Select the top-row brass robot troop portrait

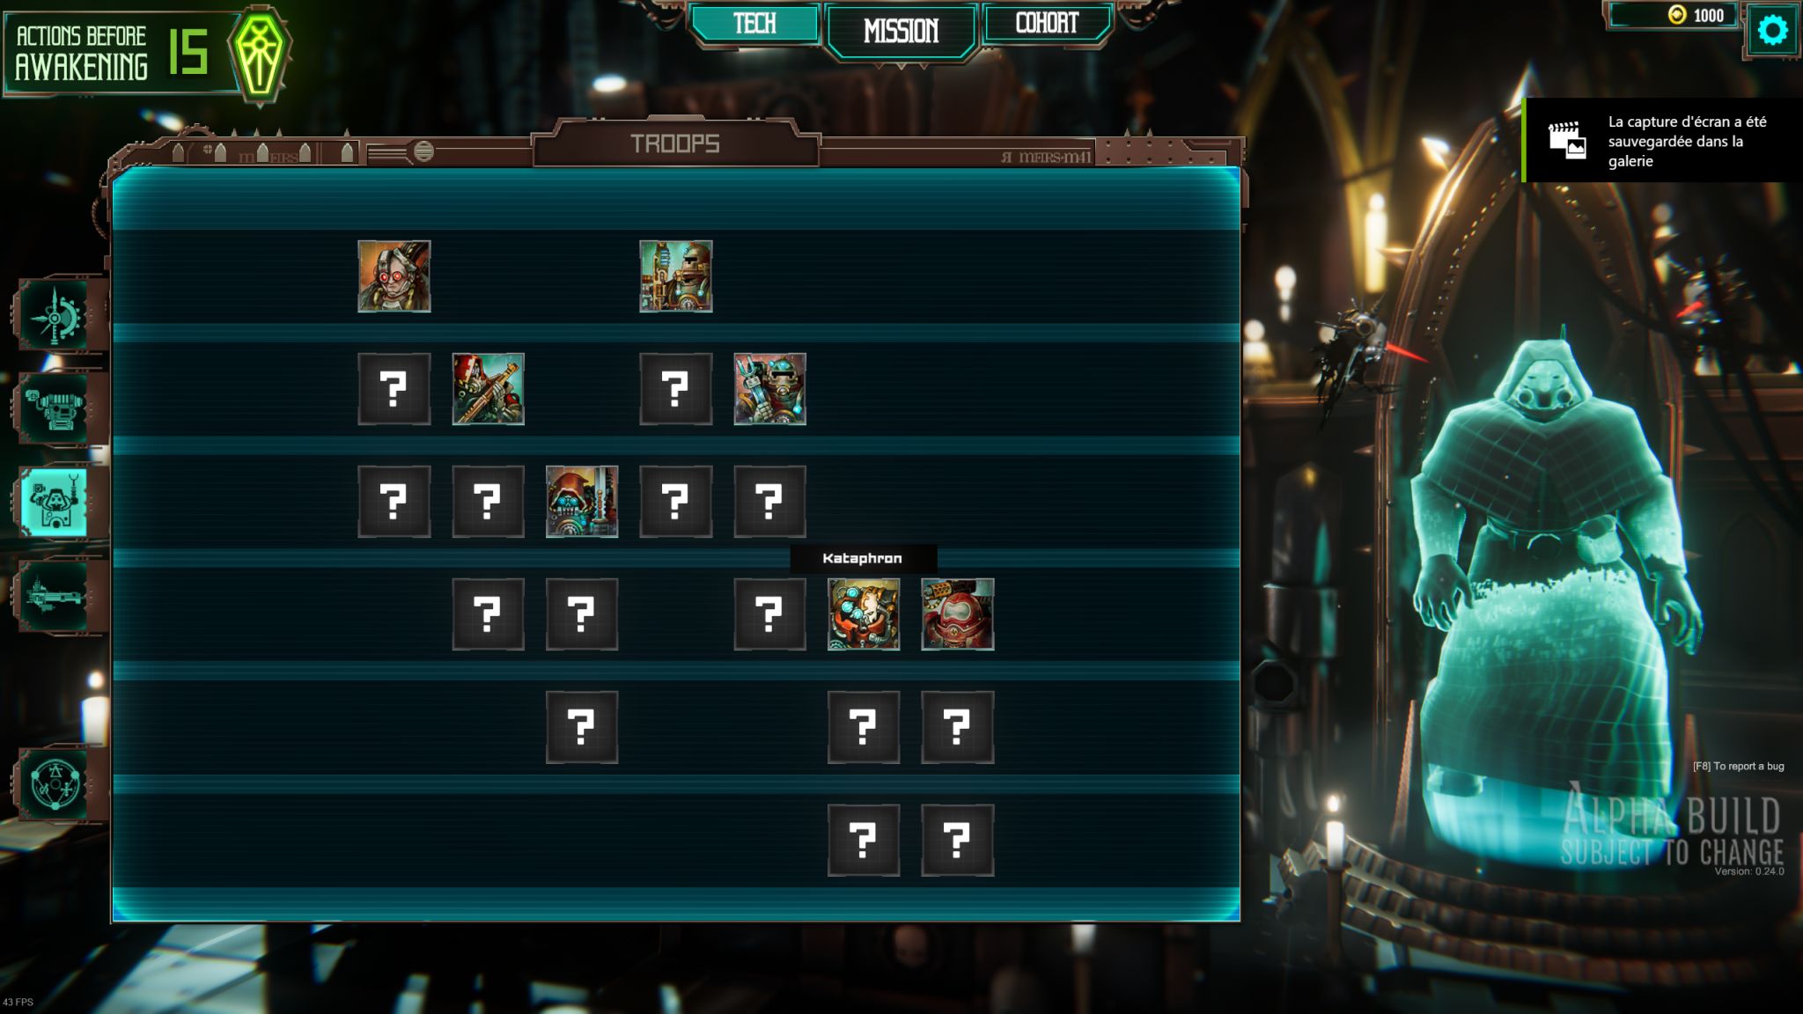(676, 276)
